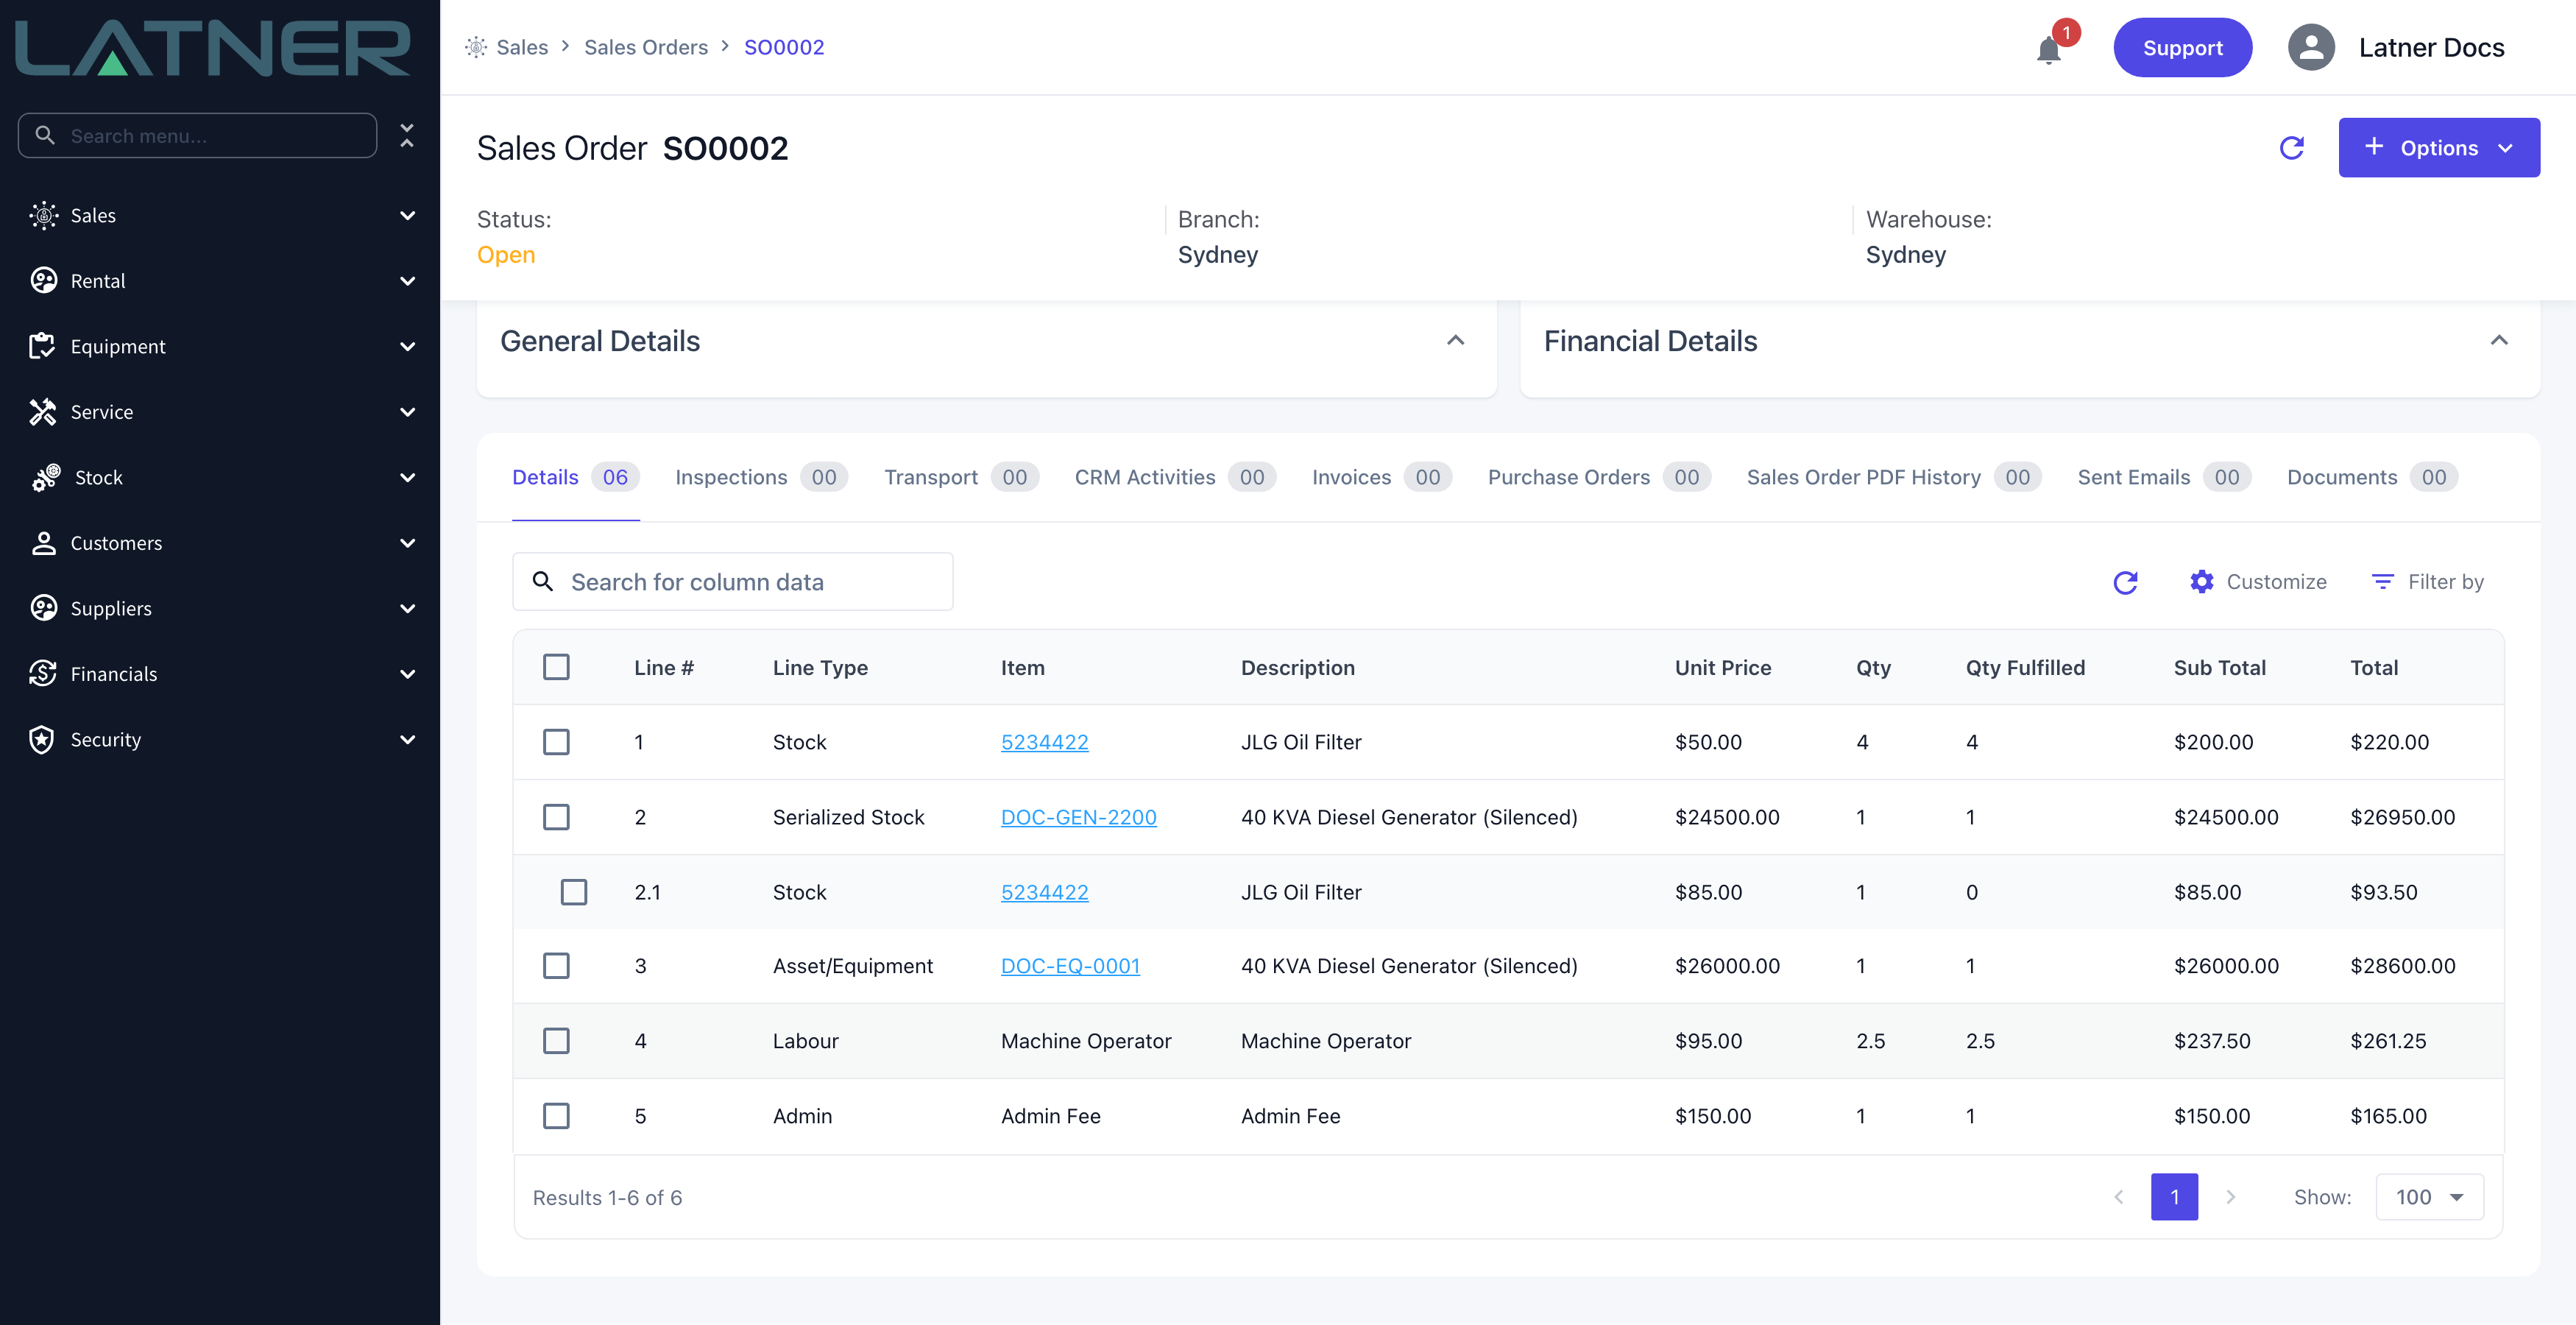Sort by the Unit Price column header
The image size is (2576, 1325).
tap(1722, 667)
